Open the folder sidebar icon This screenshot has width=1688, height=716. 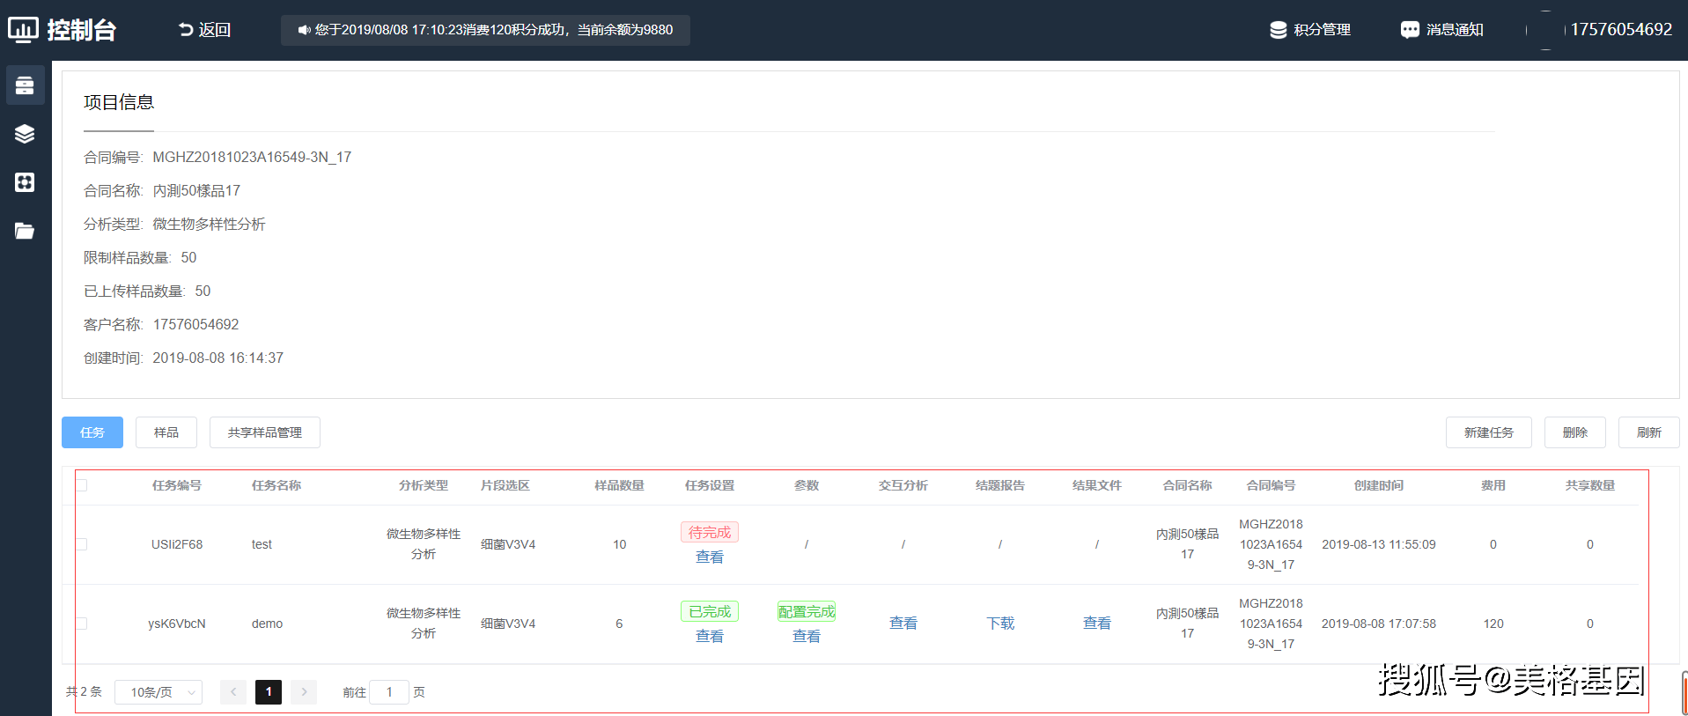pyautogui.click(x=25, y=231)
